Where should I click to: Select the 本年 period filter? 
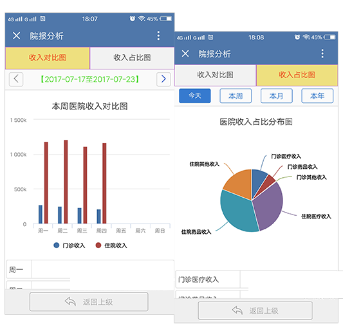[x=317, y=96]
